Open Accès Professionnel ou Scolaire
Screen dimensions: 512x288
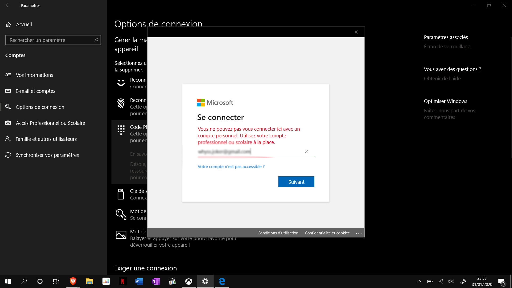(x=50, y=123)
